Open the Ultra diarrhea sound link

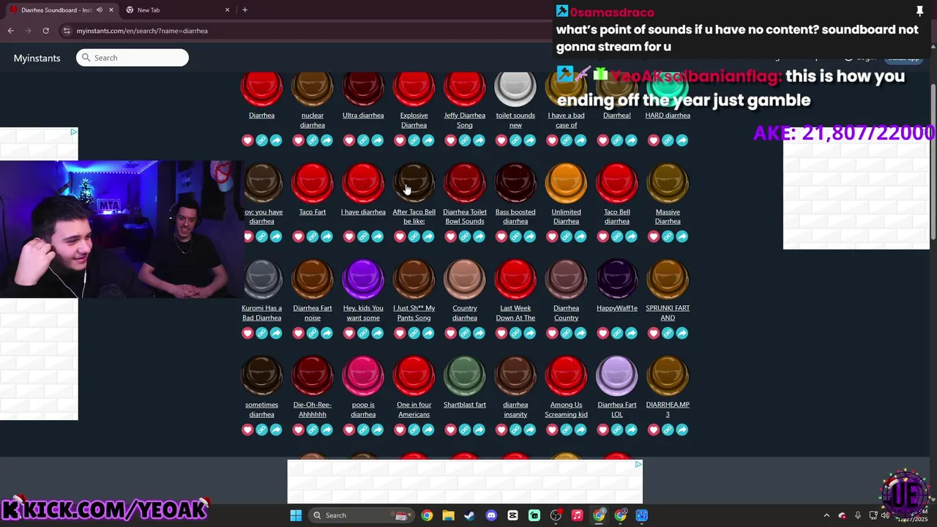[x=363, y=115]
